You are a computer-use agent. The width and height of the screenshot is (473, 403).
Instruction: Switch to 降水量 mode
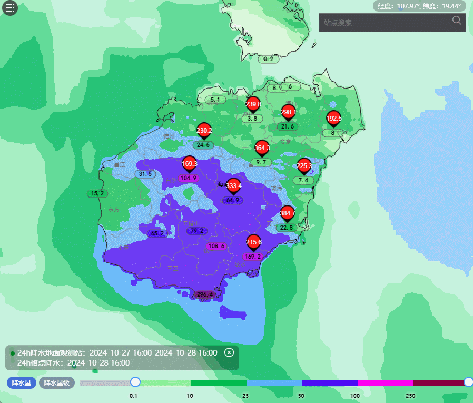coord(22,383)
